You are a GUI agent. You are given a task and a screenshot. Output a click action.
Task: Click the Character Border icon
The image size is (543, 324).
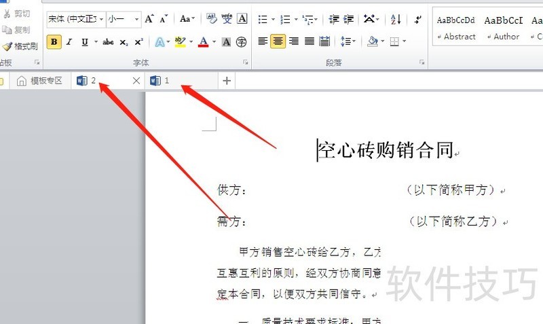242,19
